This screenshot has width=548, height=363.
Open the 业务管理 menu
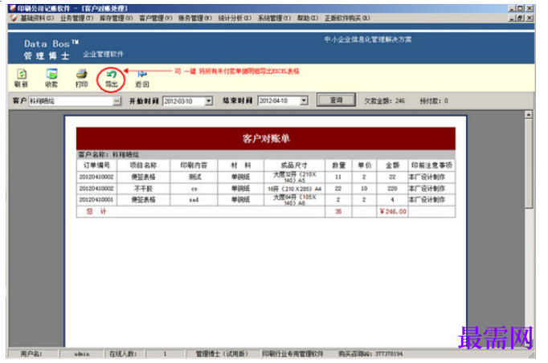(76, 18)
